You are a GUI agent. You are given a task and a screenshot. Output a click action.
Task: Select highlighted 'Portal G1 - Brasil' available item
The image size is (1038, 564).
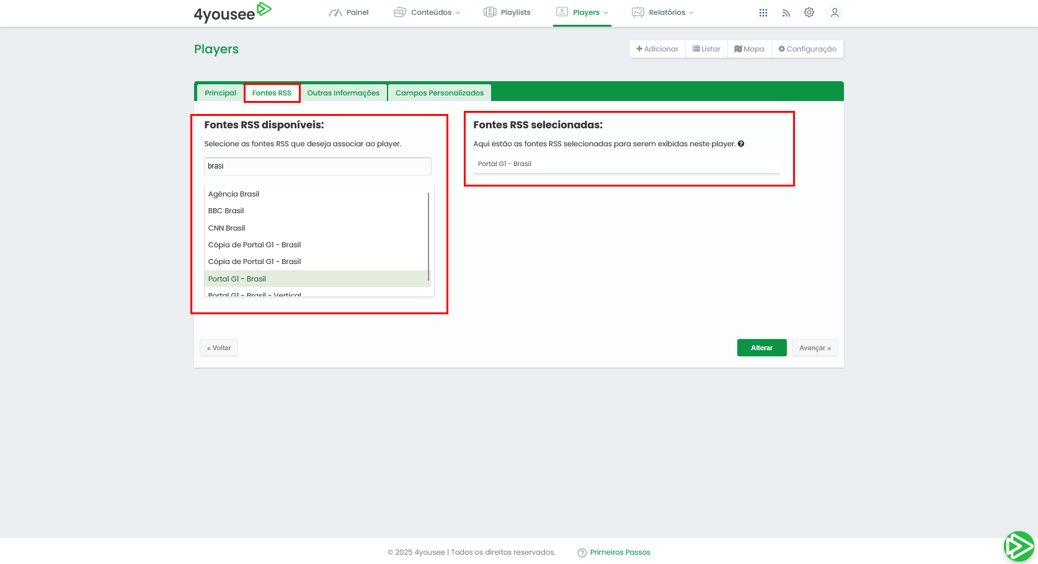316,279
